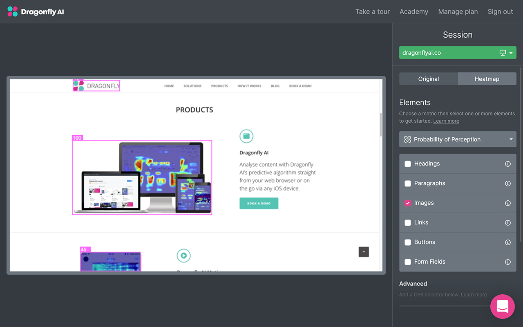The width and height of the screenshot is (523, 327).
Task: Click the info icon for Paragraphs
Action: coord(508,184)
